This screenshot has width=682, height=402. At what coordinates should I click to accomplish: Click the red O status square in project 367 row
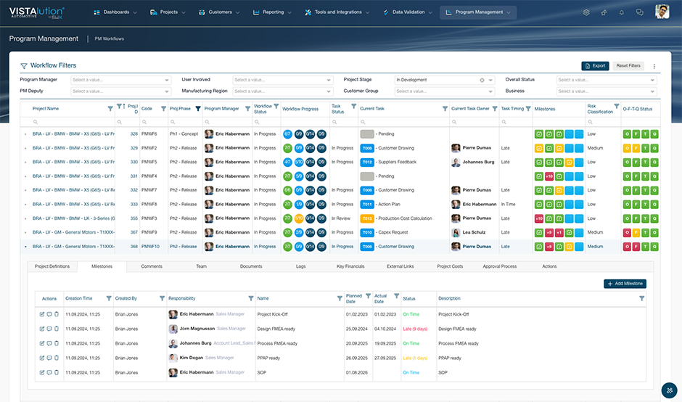pyautogui.click(x=627, y=232)
